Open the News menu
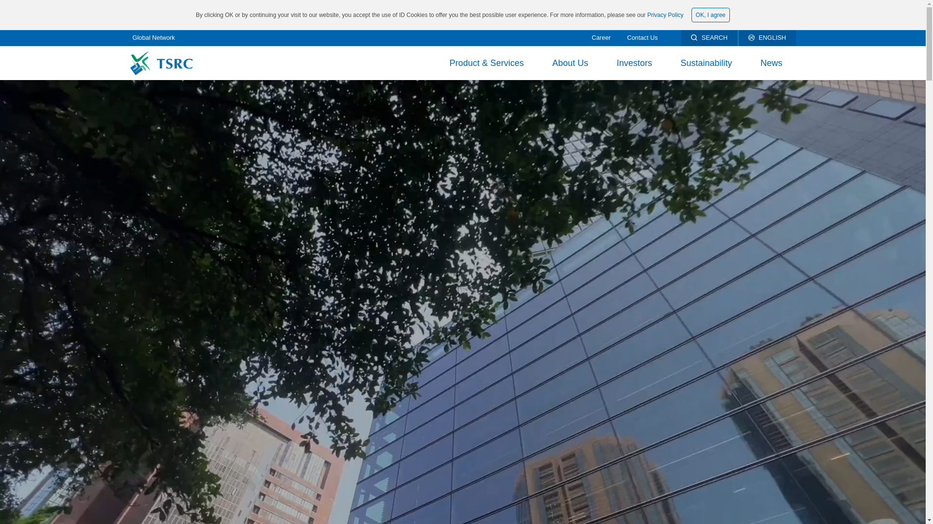This screenshot has height=524, width=933. click(x=771, y=63)
